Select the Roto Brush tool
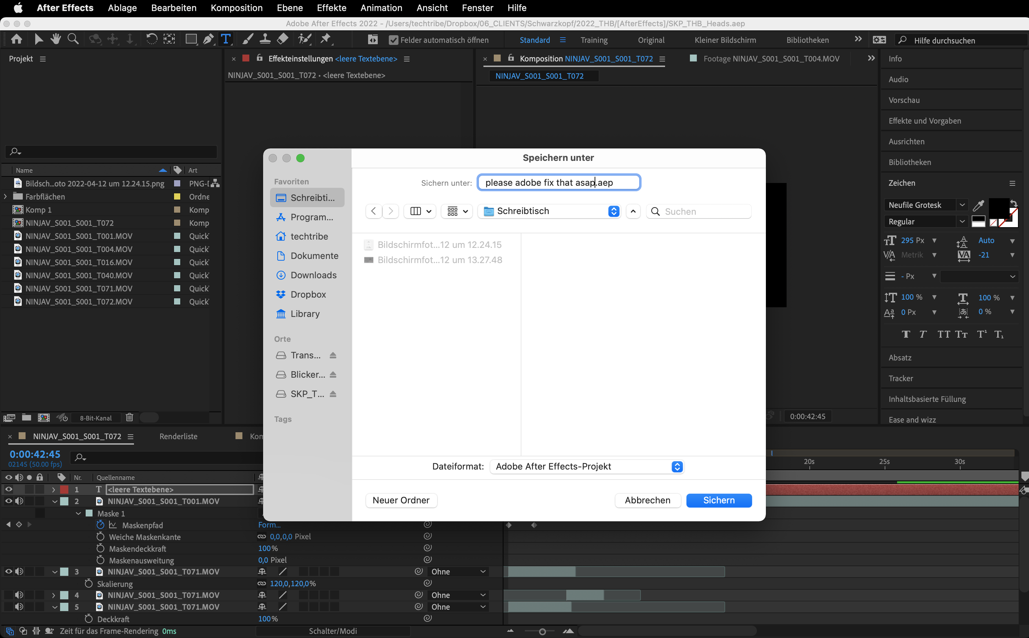 tap(305, 39)
